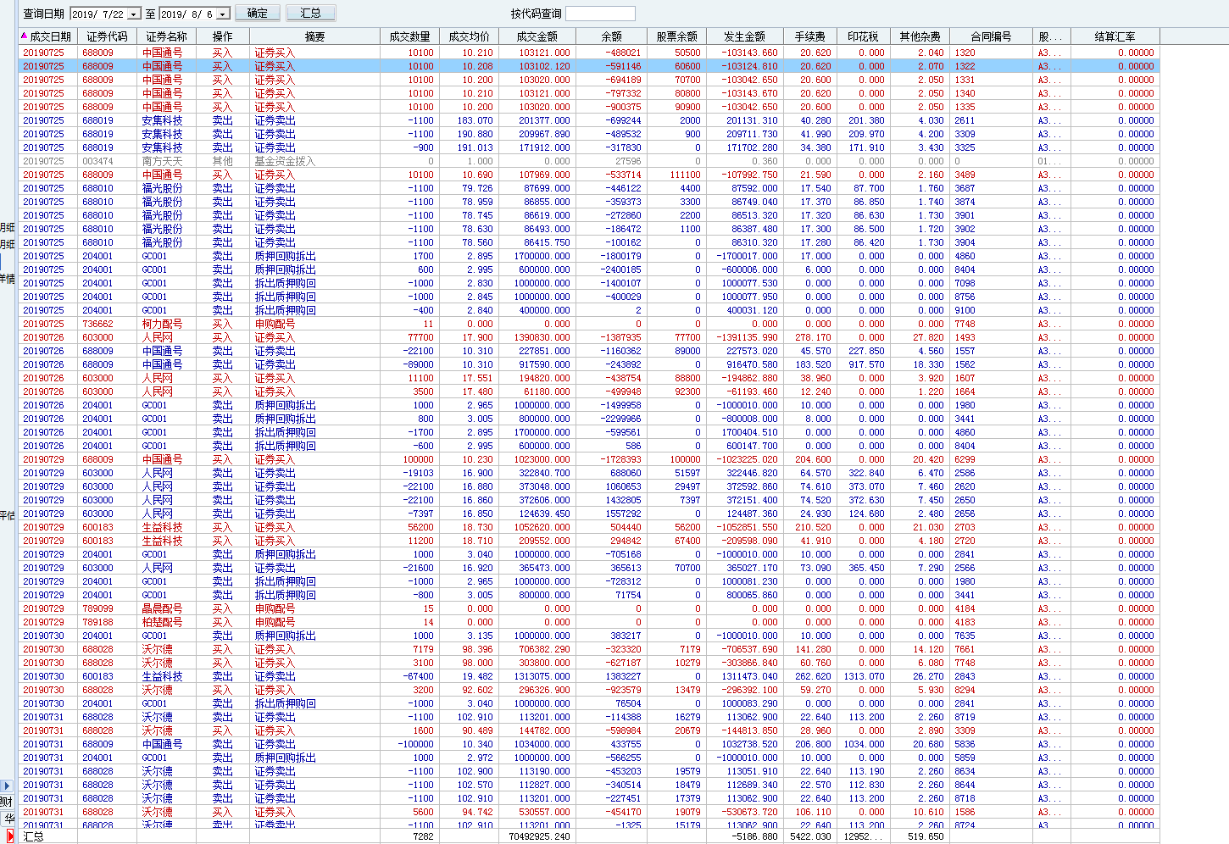
Task: Click the end date field 2019/ 8/ 6
Action: 187,14
